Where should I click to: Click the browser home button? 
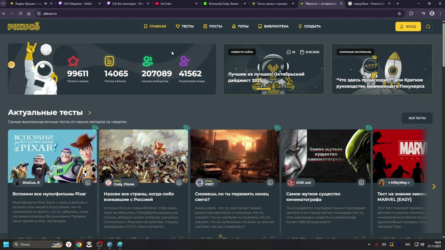pyautogui.click(x=29, y=14)
